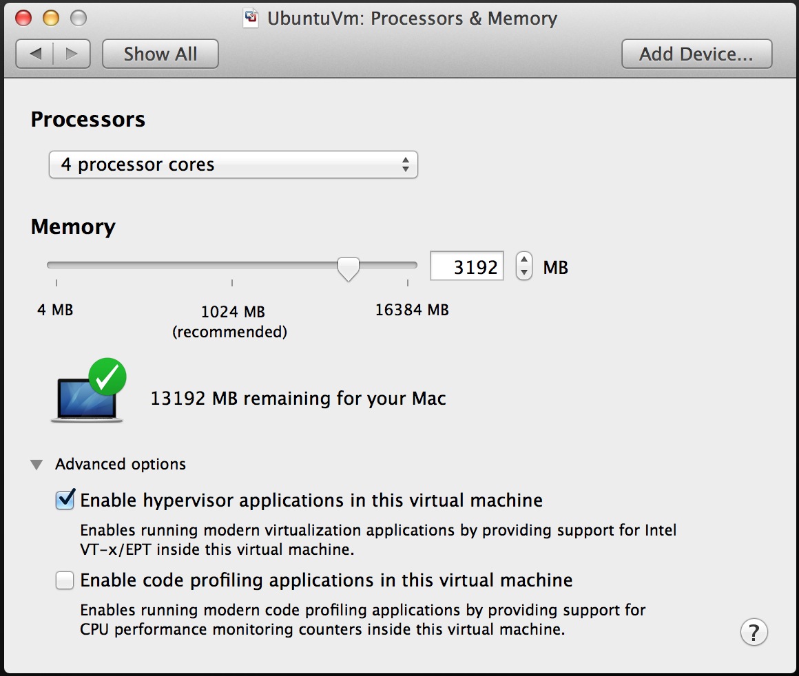Click the gray zoom window button
Image resolution: width=799 pixels, height=676 pixels.
click(x=79, y=18)
